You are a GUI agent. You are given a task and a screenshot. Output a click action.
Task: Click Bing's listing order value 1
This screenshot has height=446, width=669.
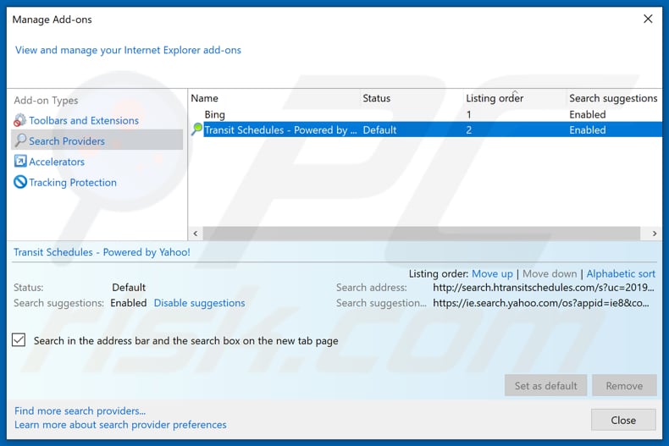469,114
